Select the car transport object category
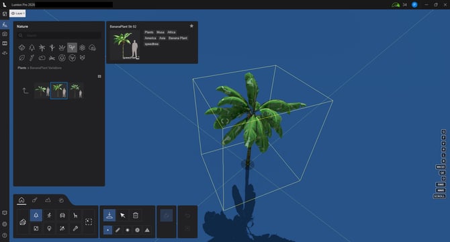 tap(62, 215)
